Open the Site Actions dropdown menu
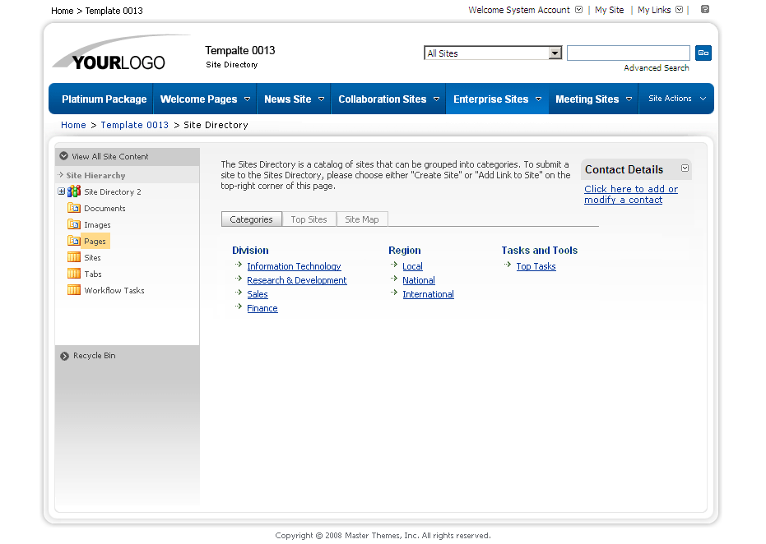The width and height of the screenshot is (766, 544). pyautogui.click(x=676, y=99)
